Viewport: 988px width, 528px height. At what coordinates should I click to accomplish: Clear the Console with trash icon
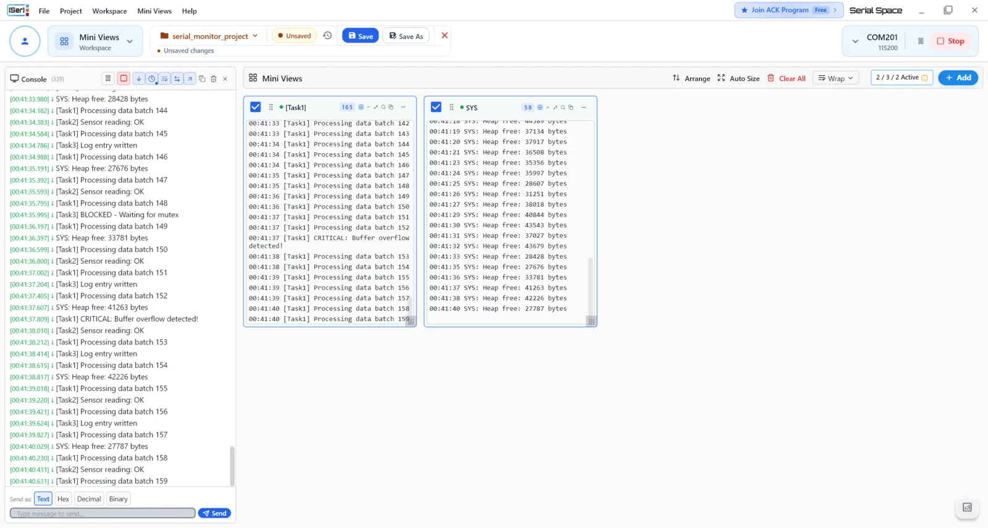coord(214,79)
